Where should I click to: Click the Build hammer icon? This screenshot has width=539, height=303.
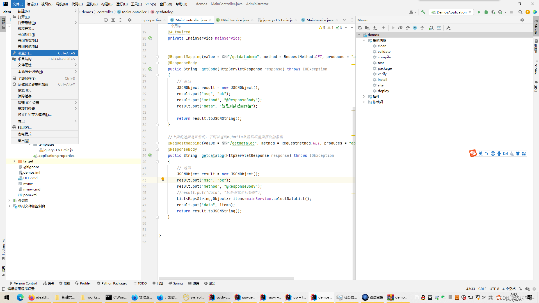423,12
